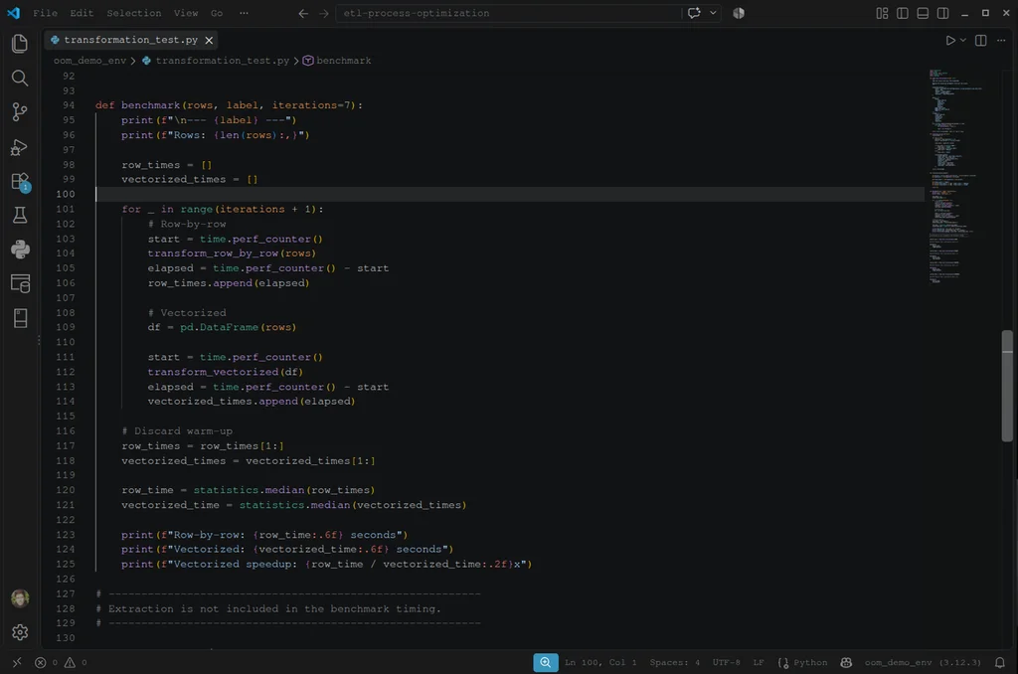Screen dimensions: 1018x674
Task: Click the Copilot status icon in the status bar
Action: click(x=846, y=662)
